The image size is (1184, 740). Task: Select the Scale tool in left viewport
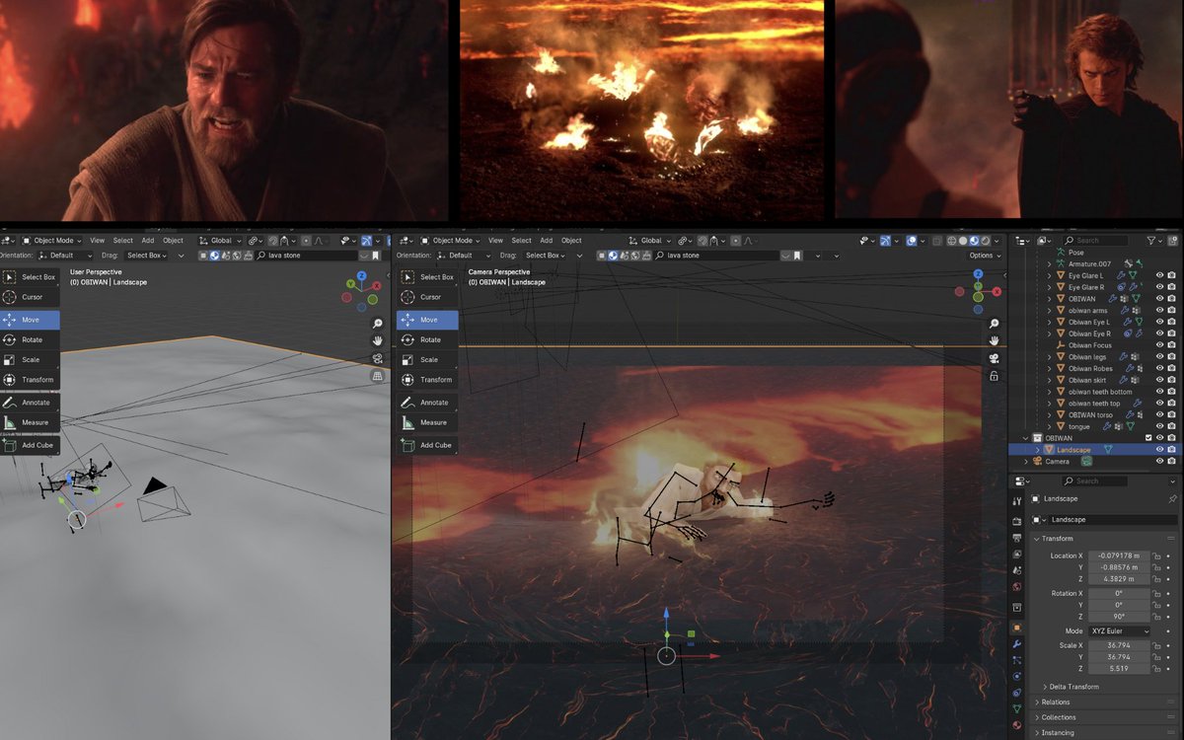click(30, 359)
